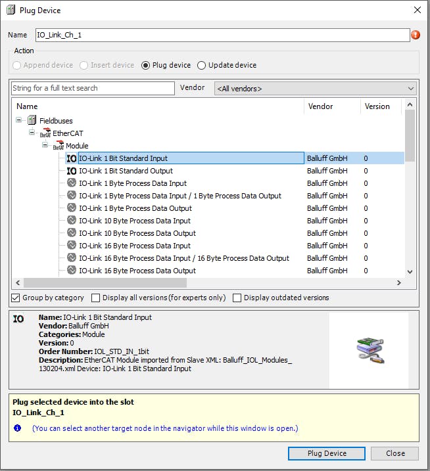Click the Version column header
The image size is (430, 471).
click(x=381, y=106)
